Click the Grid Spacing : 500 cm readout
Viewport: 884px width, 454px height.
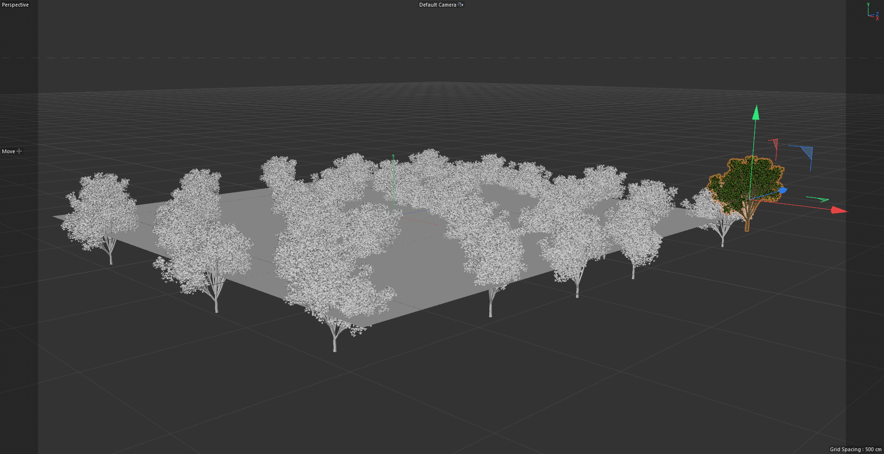pos(855,449)
